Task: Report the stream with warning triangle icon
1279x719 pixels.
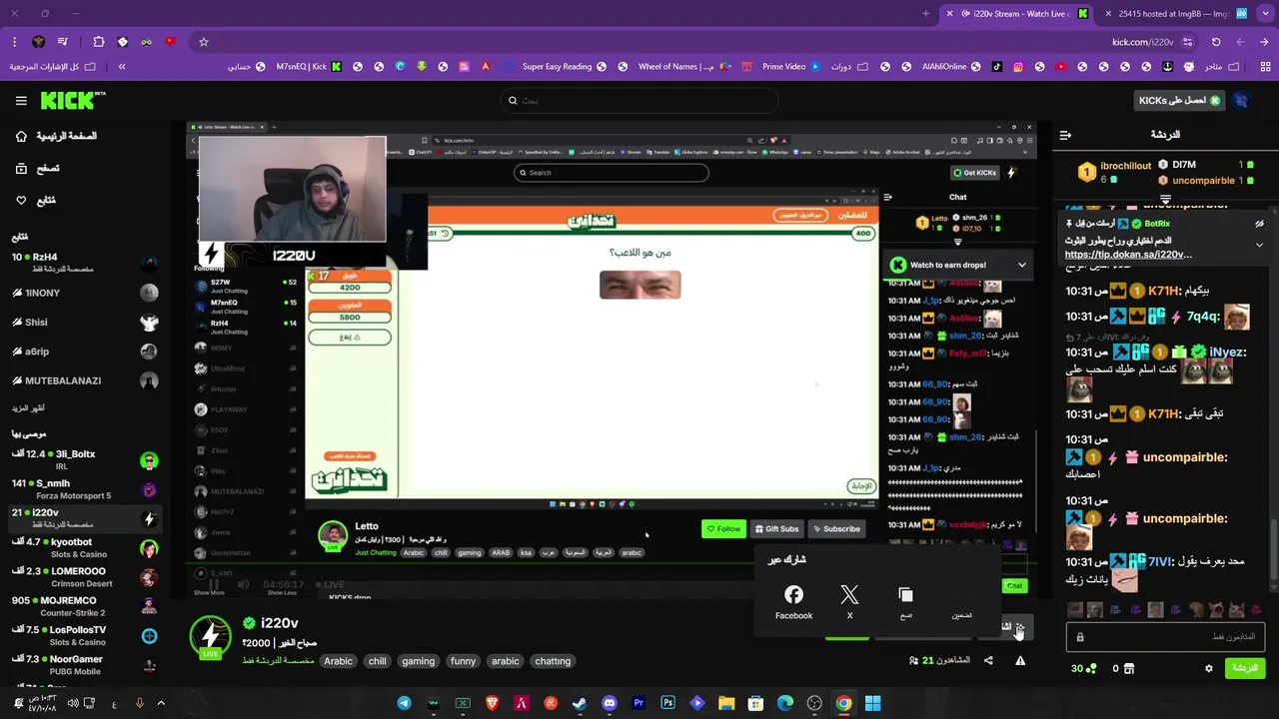Action: 1020,660
